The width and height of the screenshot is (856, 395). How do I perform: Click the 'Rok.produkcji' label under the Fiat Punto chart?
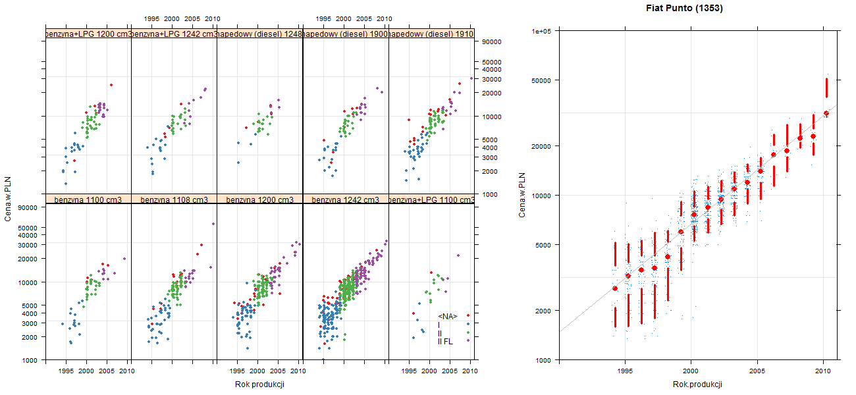tap(698, 384)
